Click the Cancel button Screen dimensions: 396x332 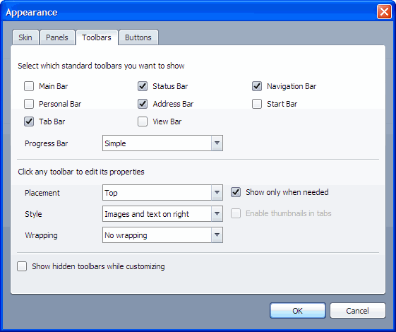358,311
